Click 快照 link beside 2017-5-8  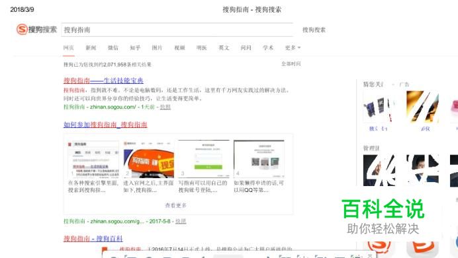click(x=181, y=221)
